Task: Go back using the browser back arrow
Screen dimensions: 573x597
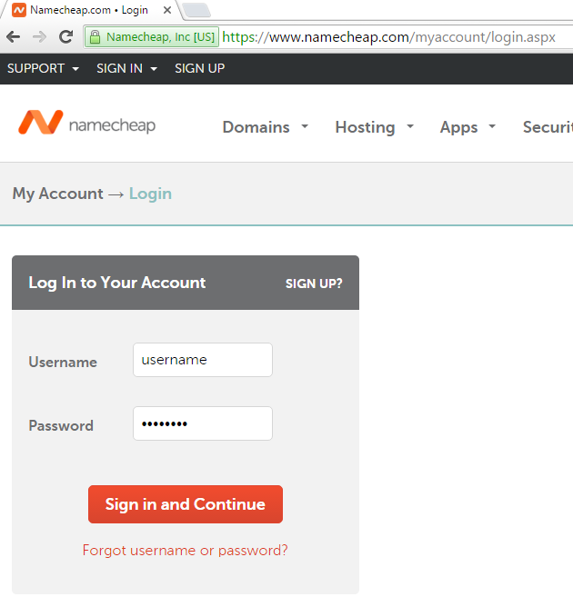Action: [x=13, y=37]
